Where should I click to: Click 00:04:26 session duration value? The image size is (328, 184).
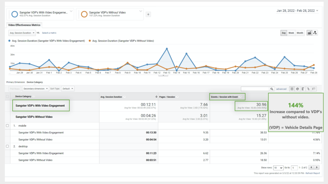[148, 115]
